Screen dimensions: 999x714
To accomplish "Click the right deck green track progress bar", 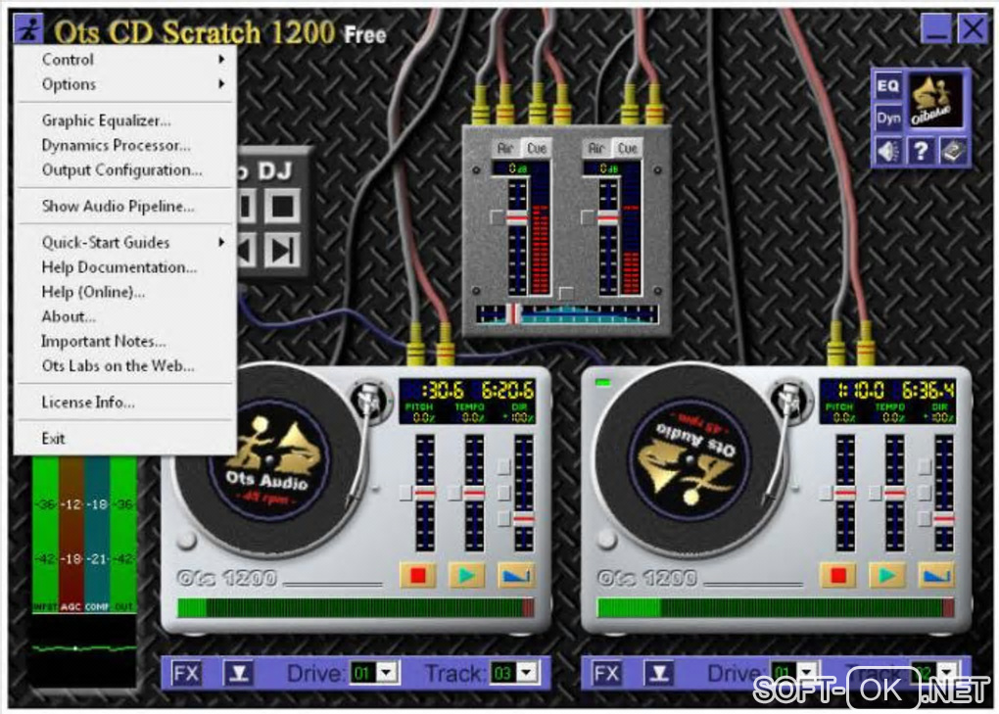I will [x=776, y=607].
